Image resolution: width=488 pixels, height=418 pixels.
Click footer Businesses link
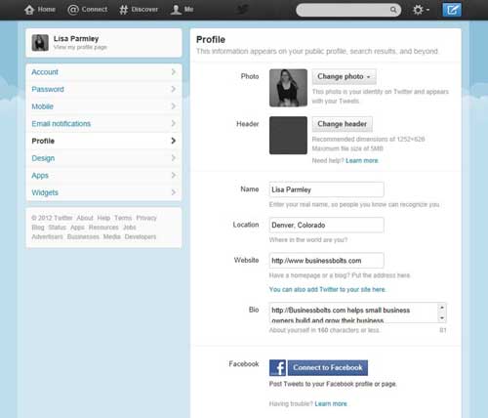click(x=83, y=236)
